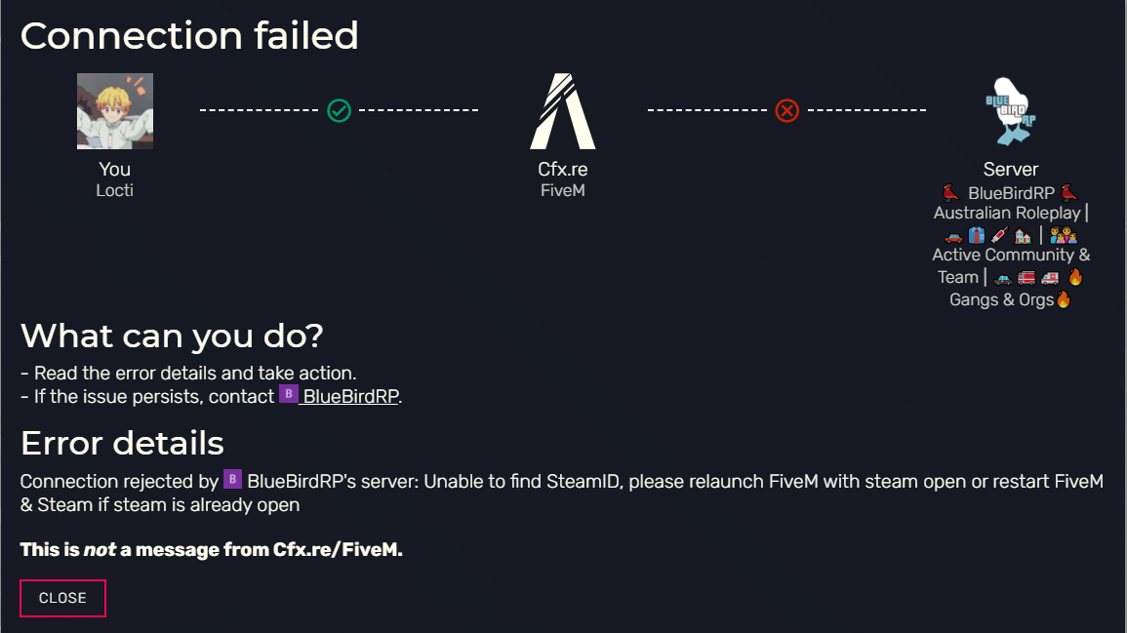Image resolution: width=1127 pixels, height=633 pixels.
Task: Open the BlueBirdRP contact link
Action: (350, 397)
